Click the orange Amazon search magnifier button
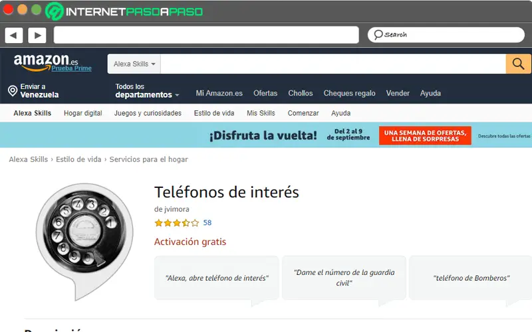 (518, 64)
